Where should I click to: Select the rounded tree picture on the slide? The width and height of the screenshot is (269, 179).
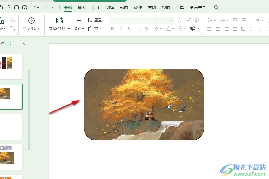pos(144,104)
